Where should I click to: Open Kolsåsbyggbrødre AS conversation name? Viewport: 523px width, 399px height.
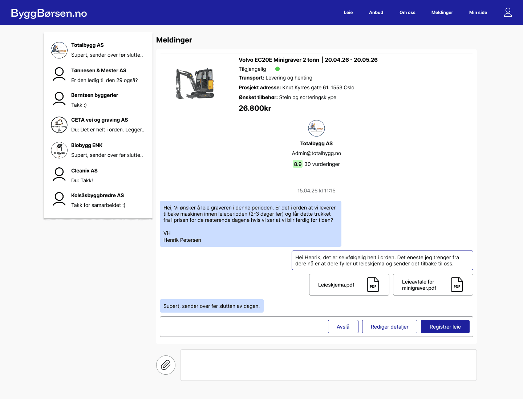coord(98,195)
